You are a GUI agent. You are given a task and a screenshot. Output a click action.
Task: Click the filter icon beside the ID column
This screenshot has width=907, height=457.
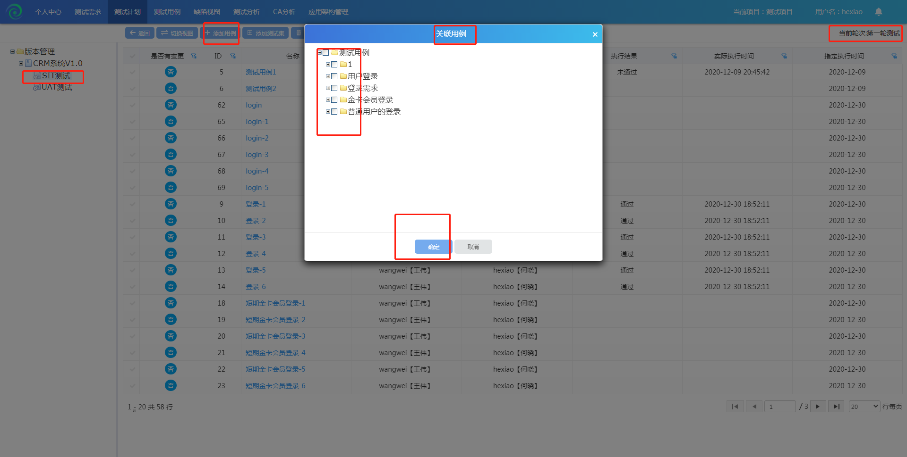233,56
